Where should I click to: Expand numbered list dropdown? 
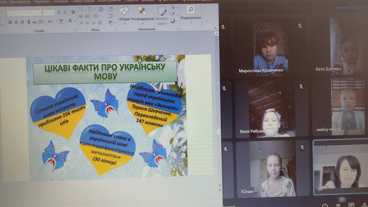95,9
